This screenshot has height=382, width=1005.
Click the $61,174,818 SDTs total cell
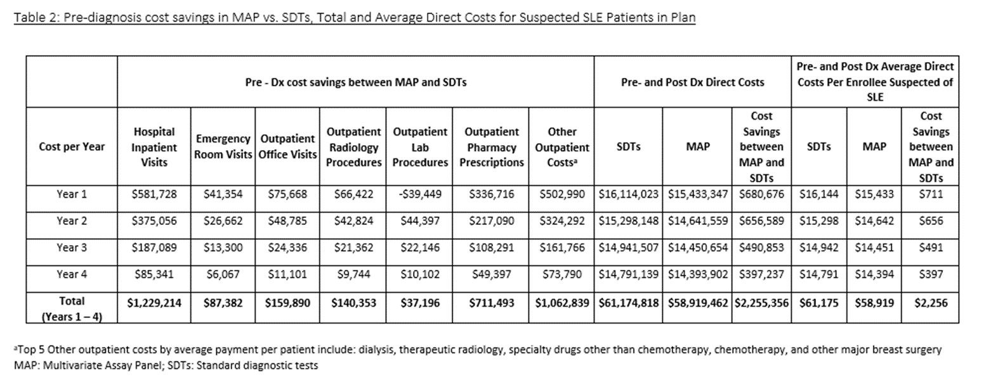tap(628, 303)
